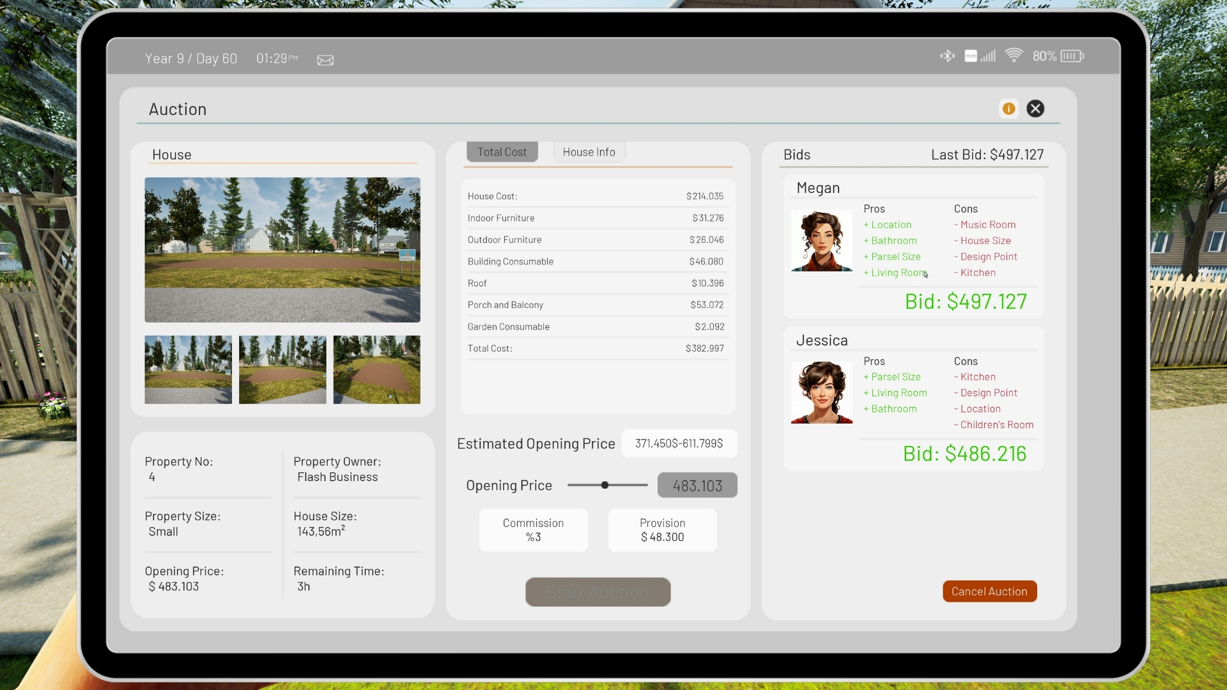Screen dimensions: 1227x690
Task: Select the first house thumbnail
Action: pyautogui.click(x=188, y=370)
